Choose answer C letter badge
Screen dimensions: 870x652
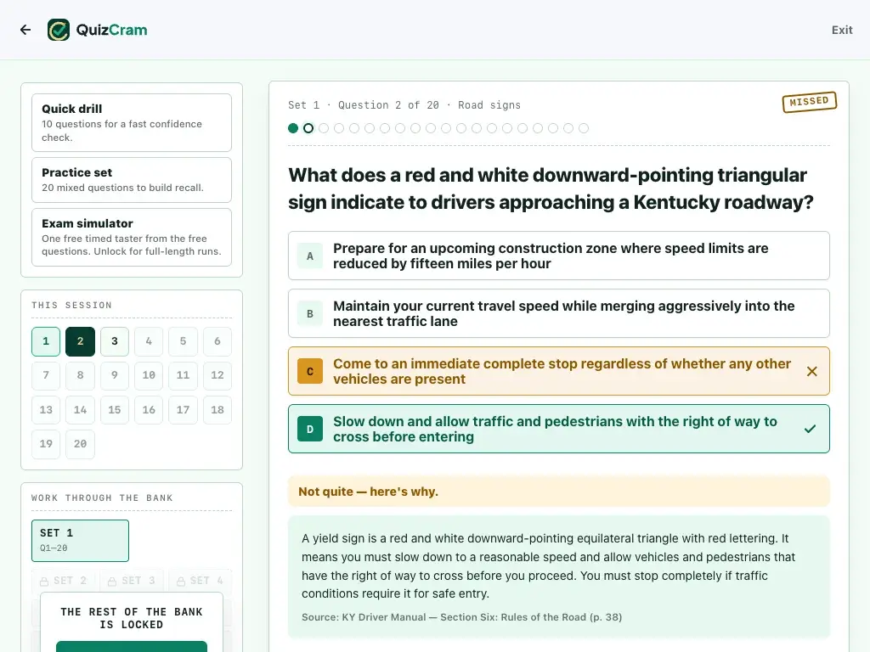pyautogui.click(x=309, y=372)
